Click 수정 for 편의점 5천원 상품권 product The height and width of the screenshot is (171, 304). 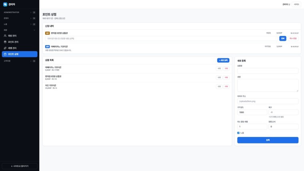click(x=219, y=78)
